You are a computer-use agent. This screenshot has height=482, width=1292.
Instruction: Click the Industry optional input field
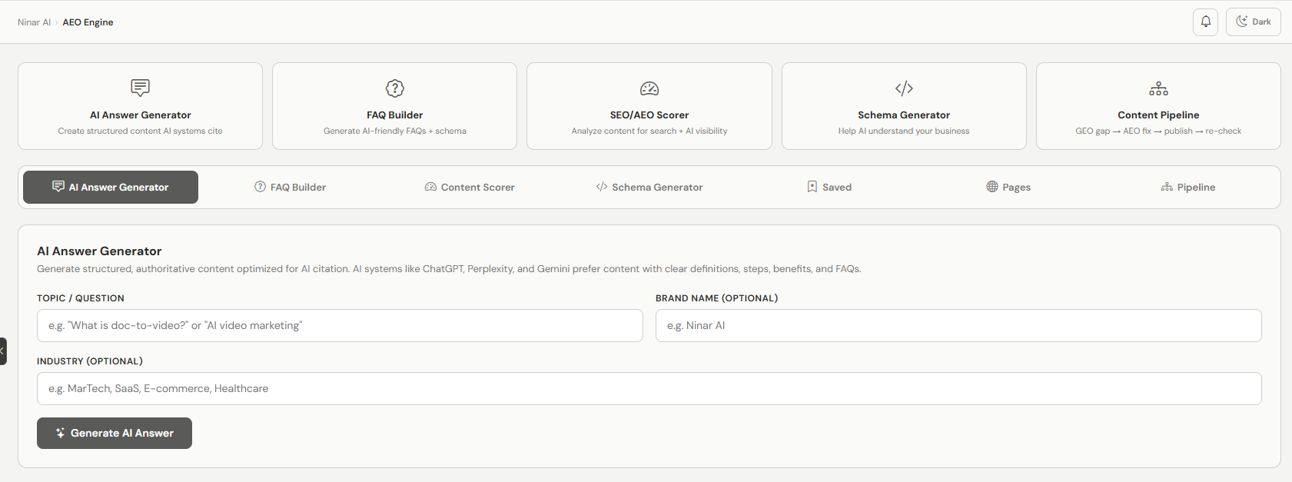pyautogui.click(x=649, y=388)
